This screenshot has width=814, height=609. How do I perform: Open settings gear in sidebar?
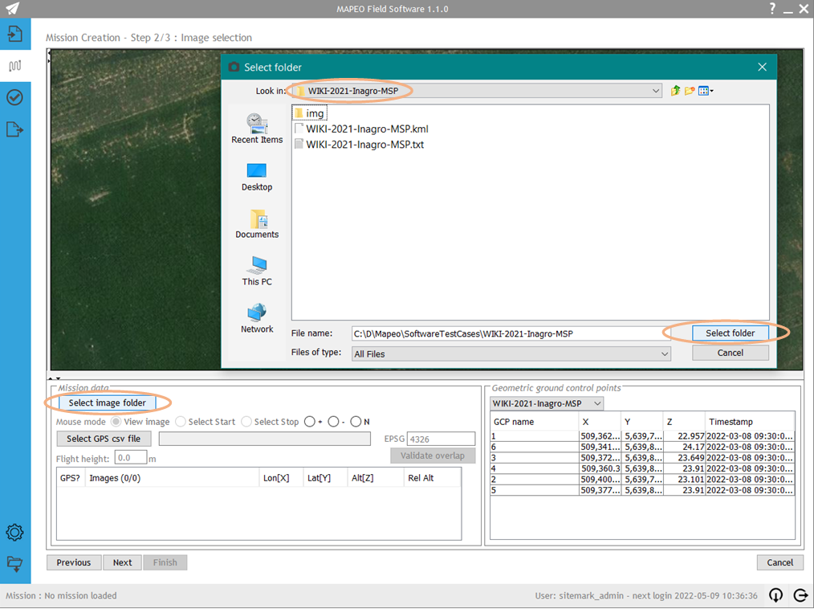click(x=15, y=533)
